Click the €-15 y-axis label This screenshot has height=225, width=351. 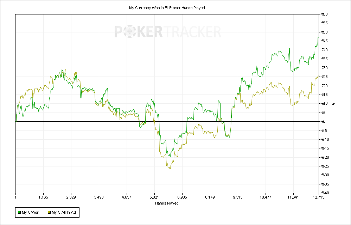tap(325, 148)
